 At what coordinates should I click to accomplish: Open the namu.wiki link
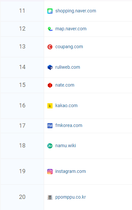66,146
